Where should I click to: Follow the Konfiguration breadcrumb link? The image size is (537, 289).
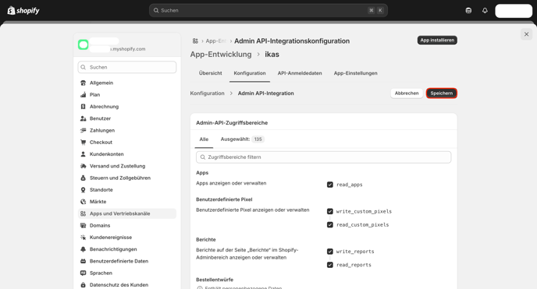(207, 93)
